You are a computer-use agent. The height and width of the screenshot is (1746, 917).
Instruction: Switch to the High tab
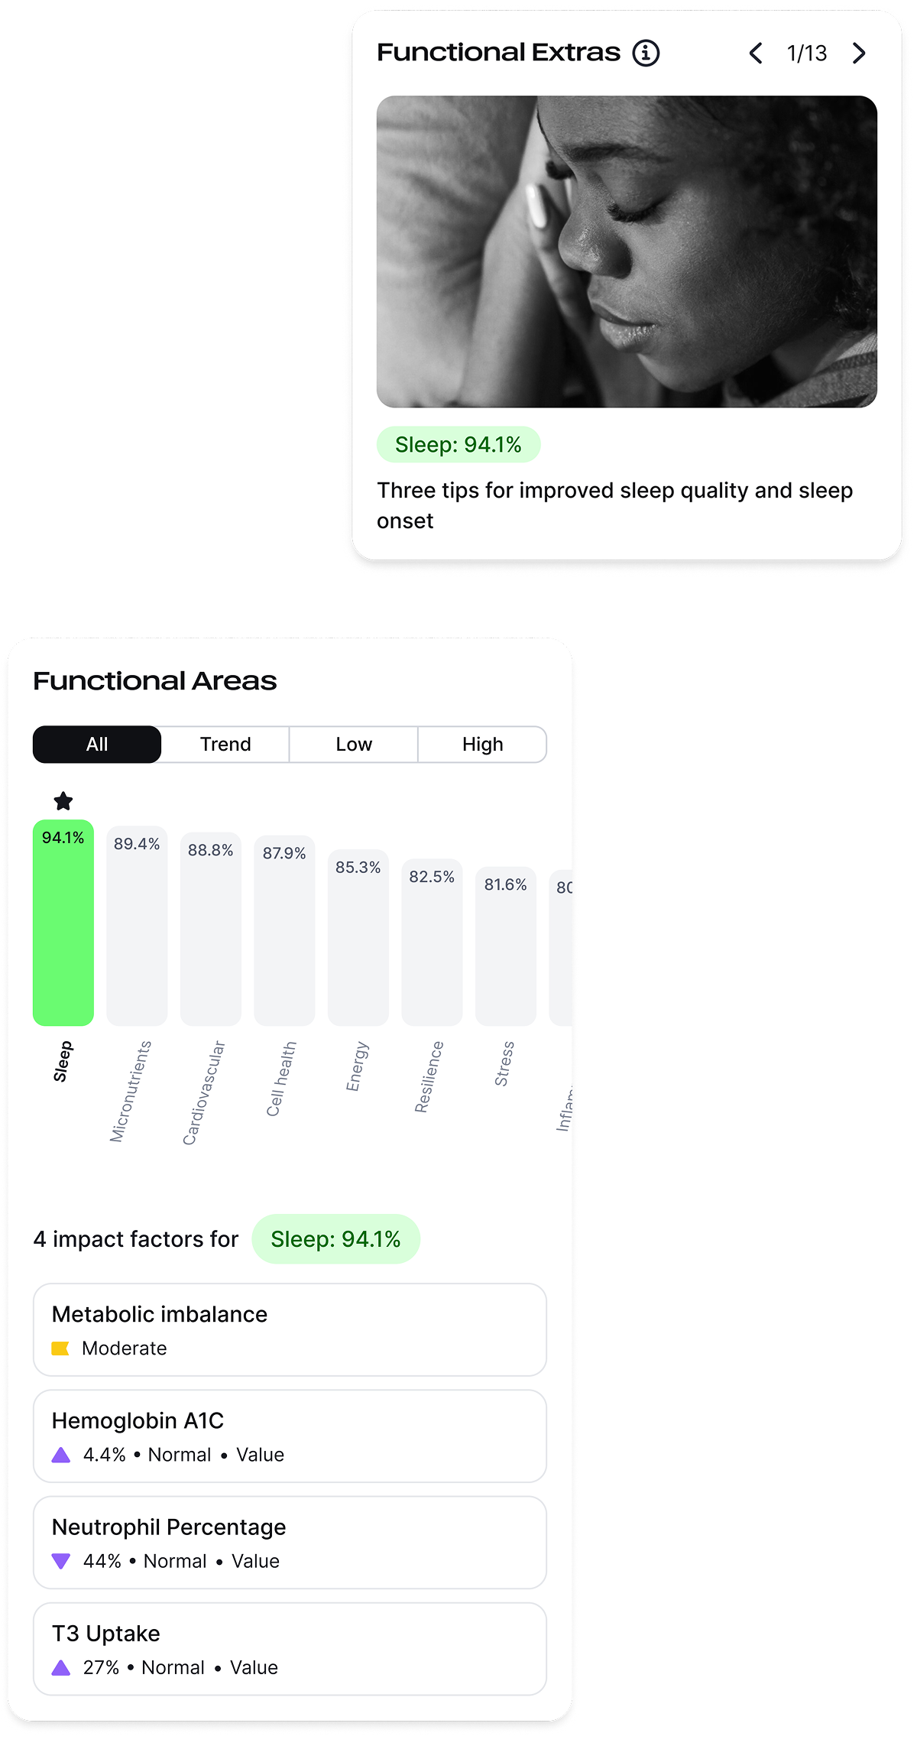(483, 745)
